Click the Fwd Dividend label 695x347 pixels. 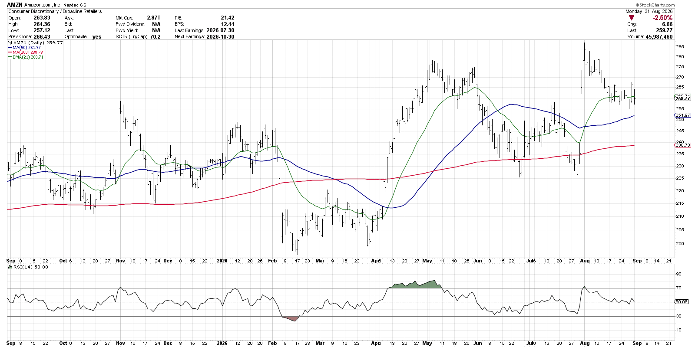pos(130,24)
